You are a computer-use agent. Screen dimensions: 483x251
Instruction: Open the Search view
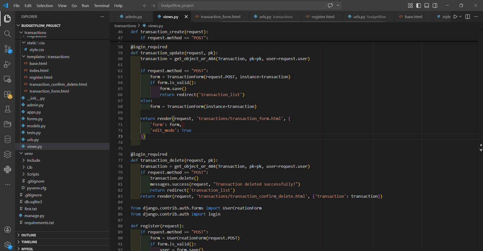pos(8,34)
